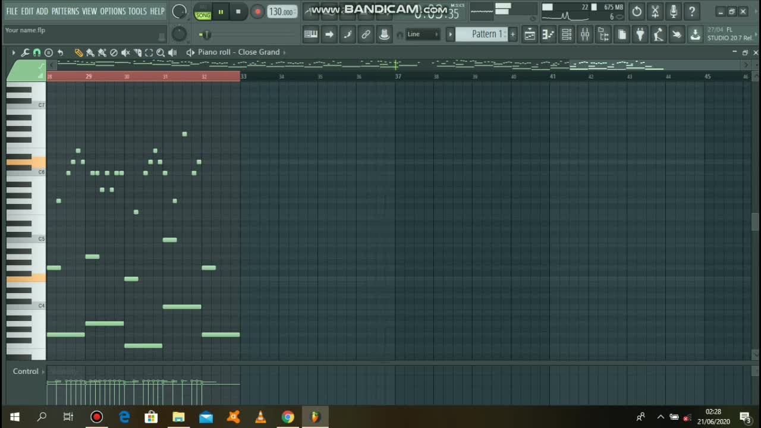Open the EDIT menu
This screenshot has width=761, height=428.
click(x=27, y=11)
